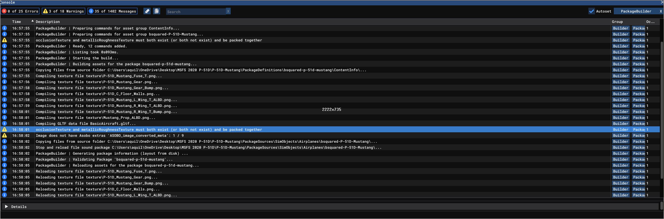
Task: Remove the PackageBuilder filter tag with X
Action: pyautogui.click(x=661, y=11)
